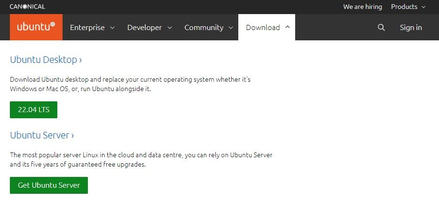This screenshot has width=439, height=206.
Task: Click the We are hiring link
Action: tap(362, 7)
